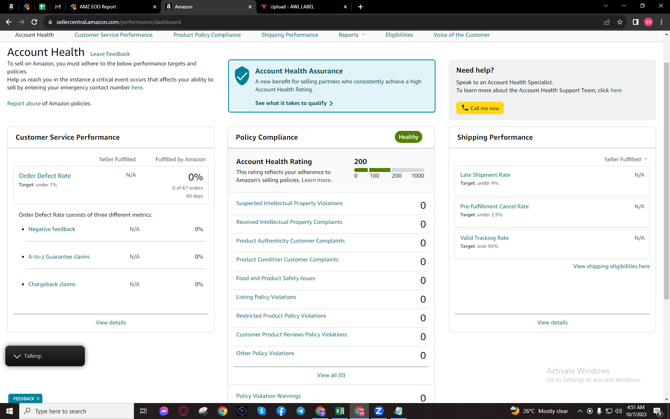Expand the Reports menu dropdown
Screen dimensions: 670x419
[352, 35]
